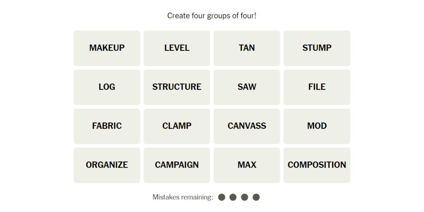Choose the COMPOSITION word tile

tap(317, 165)
